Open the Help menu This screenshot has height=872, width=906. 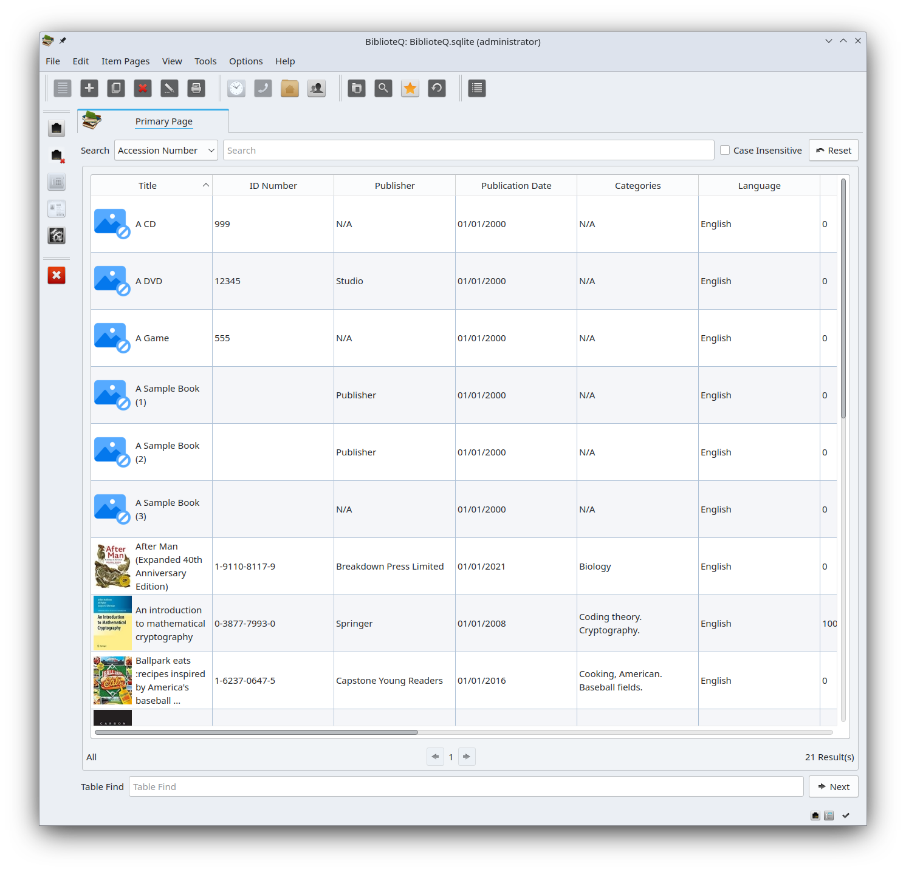[x=285, y=61]
